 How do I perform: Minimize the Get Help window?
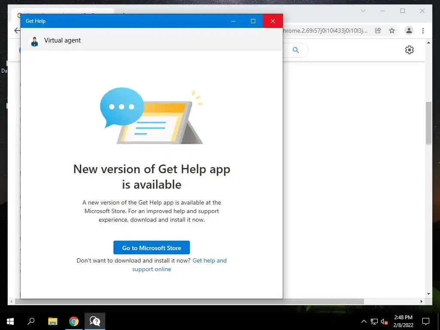(x=233, y=21)
